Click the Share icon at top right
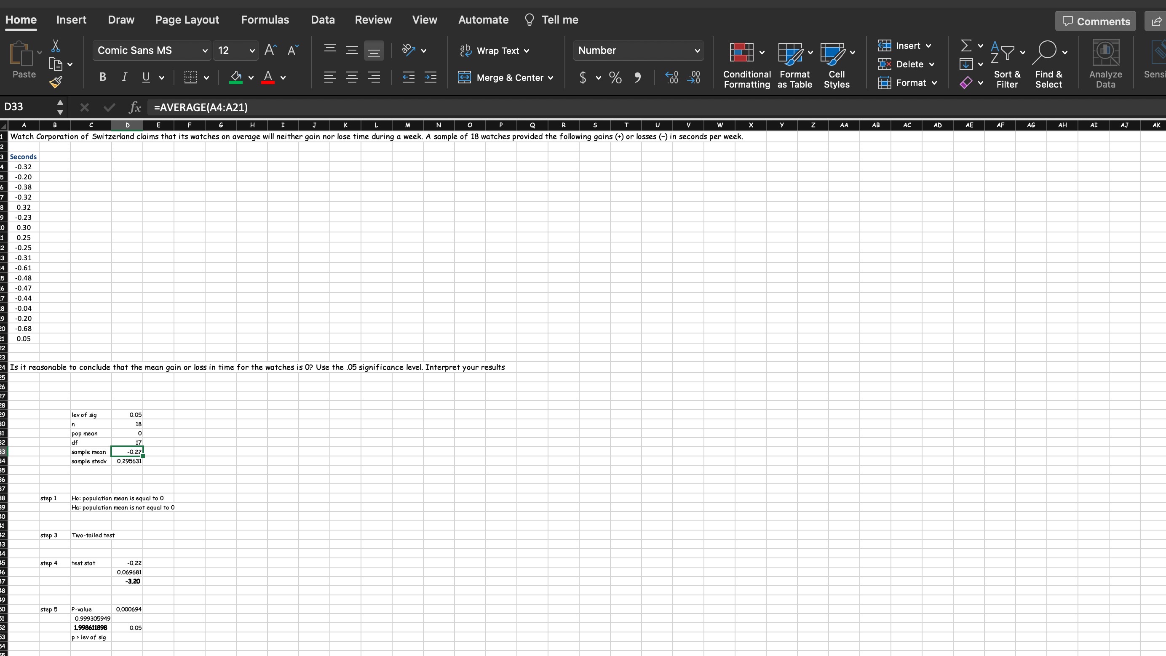This screenshot has height=656, width=1166. click(1157, 21)
